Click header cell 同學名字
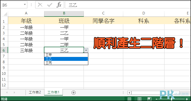This screenshot has height=101, width=191. tap(104, 21)
